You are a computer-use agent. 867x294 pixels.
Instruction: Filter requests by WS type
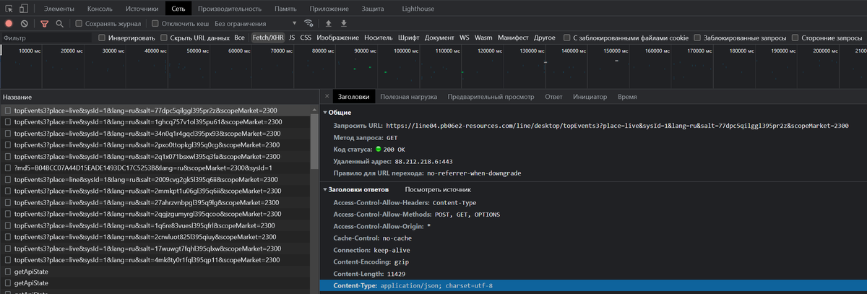point(465,38)
